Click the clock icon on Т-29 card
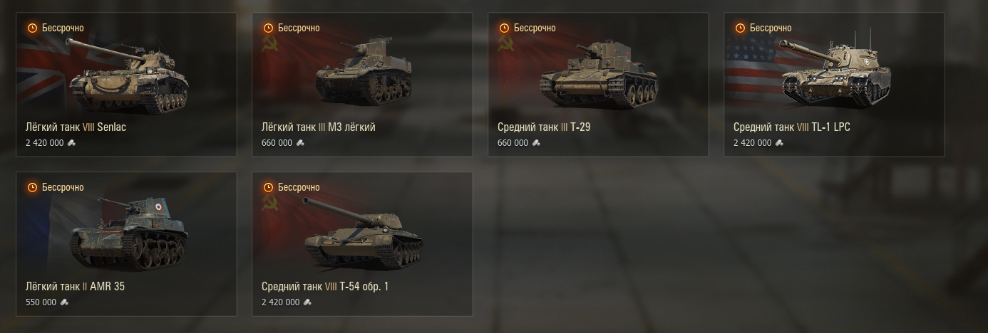Viewport: 988px width, 333px height. 504,28
